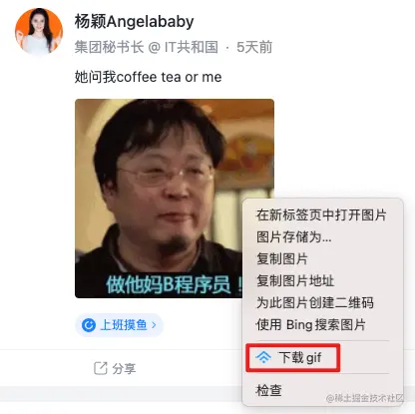Click the blue extension icon beside 下载 gif
Viewport: 415px width, 414px height.
(x=263, y=357)
